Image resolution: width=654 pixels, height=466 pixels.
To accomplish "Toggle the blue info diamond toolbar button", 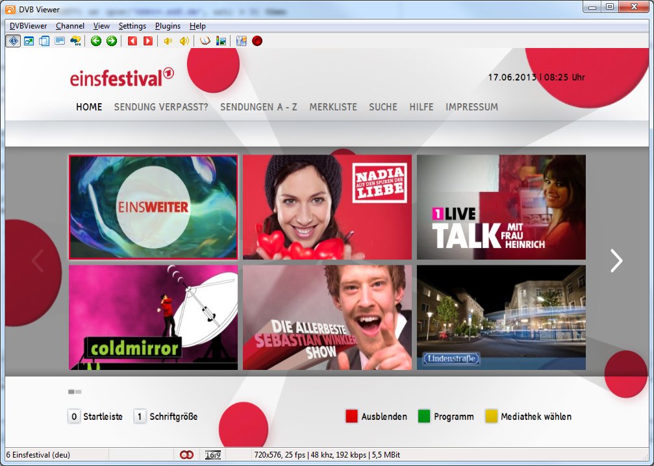I will point(13,41).
